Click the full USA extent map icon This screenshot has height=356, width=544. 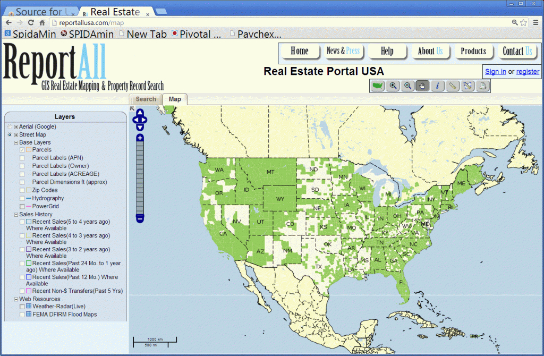[378, 86]
